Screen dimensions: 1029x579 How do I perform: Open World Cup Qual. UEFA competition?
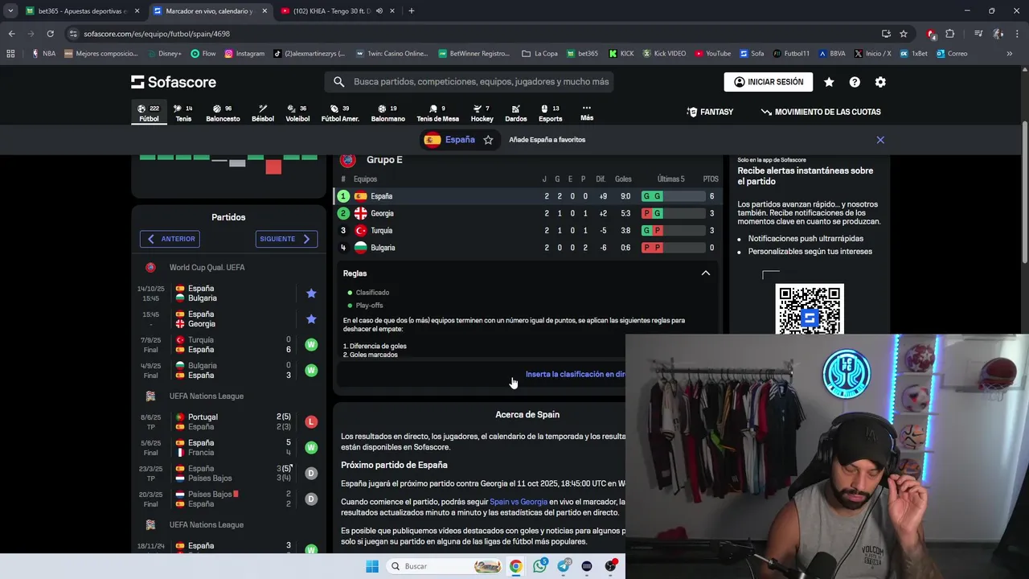(207, 268)
